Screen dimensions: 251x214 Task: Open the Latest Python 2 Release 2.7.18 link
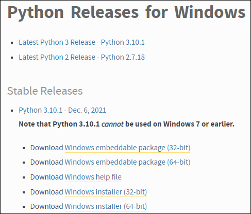click(x=81, y=57)
